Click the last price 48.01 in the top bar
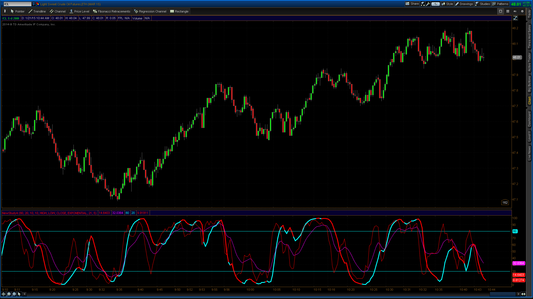The width and height of the screenshot is (533, 299). [x=516, y=4]
